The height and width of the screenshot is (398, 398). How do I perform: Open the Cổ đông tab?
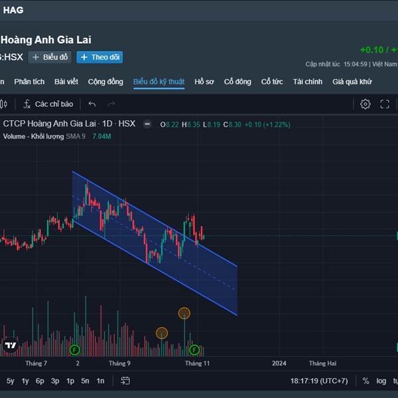237,82
